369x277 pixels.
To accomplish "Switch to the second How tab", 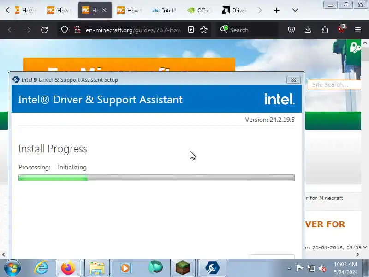I will click(59, 10).
